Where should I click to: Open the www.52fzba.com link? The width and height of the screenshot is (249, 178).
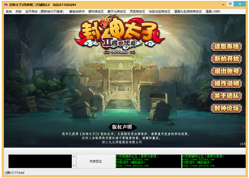(133, 159)
